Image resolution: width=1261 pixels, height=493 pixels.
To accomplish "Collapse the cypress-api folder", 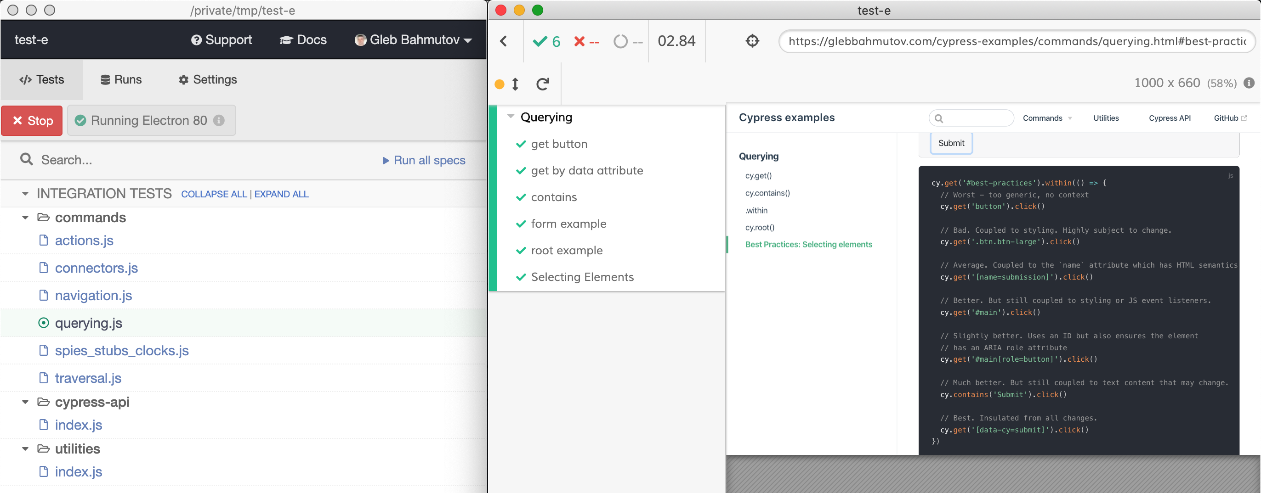I will (25, 402).
